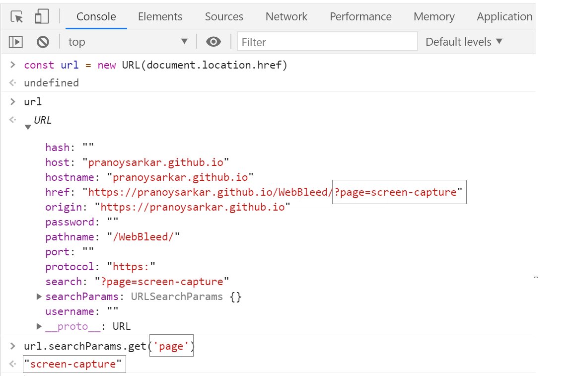Click the create live expression eye icon

(214, 42)
